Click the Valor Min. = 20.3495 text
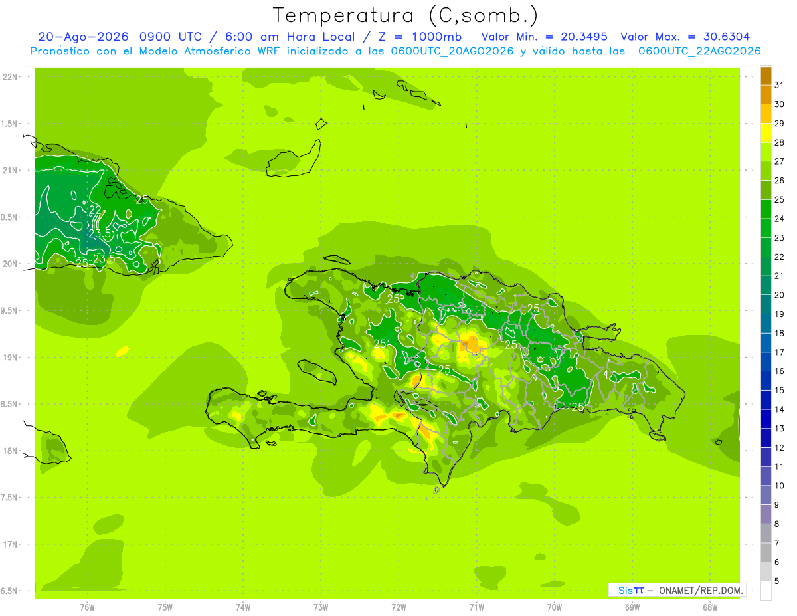 (544, 37)
